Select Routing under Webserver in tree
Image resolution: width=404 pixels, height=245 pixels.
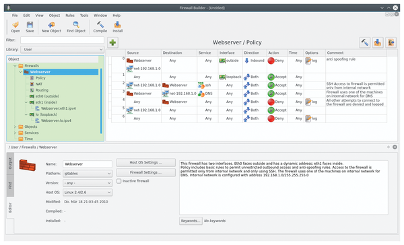click(42, 90)
